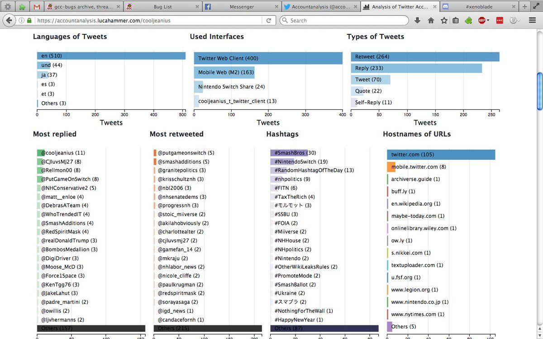This screenshot has width=543, height=339.
Task: Click Others (215) bar in Most retweeted
Action: coord(208,328)
